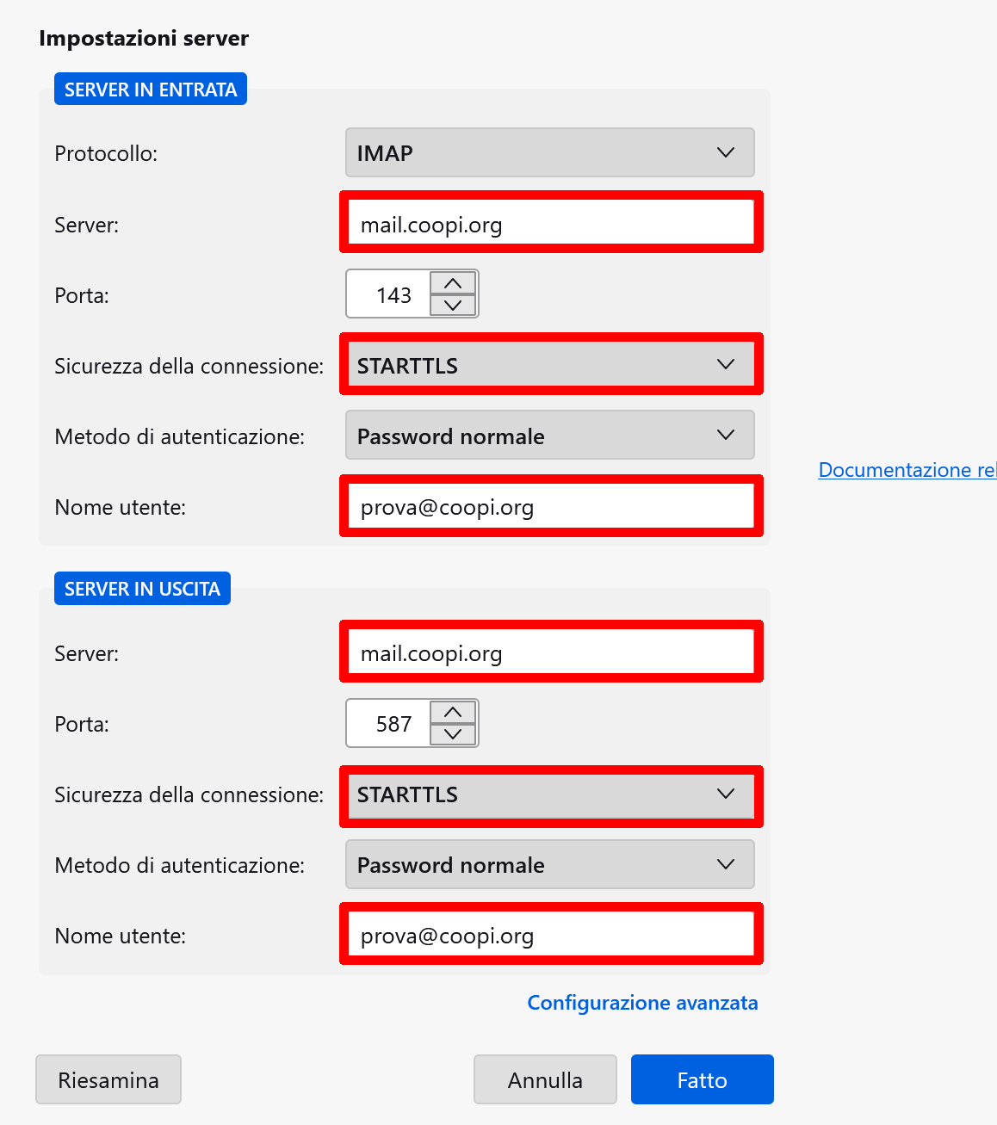This screenshot has width=997, height=1125.
Task: Open the Documentazione link
Action: click(x=907, y=470)
